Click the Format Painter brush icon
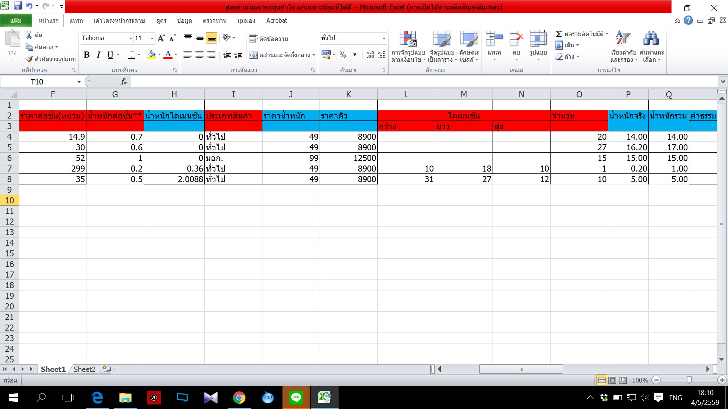This screenshot has width=728, height=409. [29, 59]
